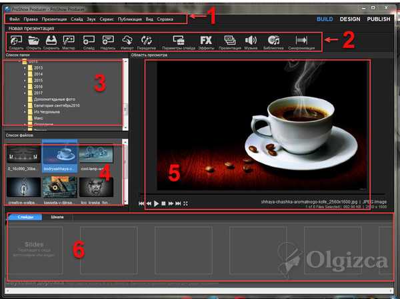This screenshot has width=400, height=299.
Task: Expand the Евпатория сентябрь2010 folder
Action: (x=25, y=105)
